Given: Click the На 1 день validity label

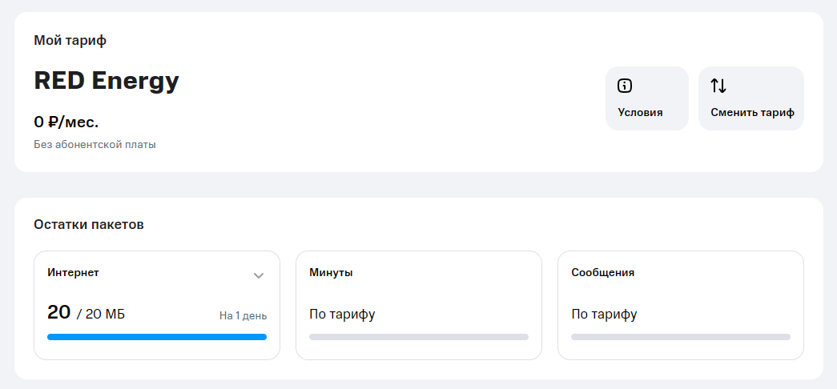Looking at the screenshot, I should click(243, 315).
